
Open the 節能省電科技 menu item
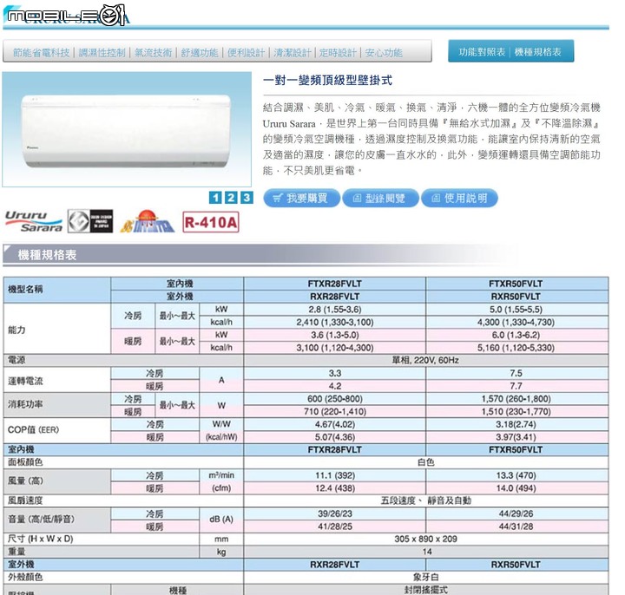click(41, 52)
